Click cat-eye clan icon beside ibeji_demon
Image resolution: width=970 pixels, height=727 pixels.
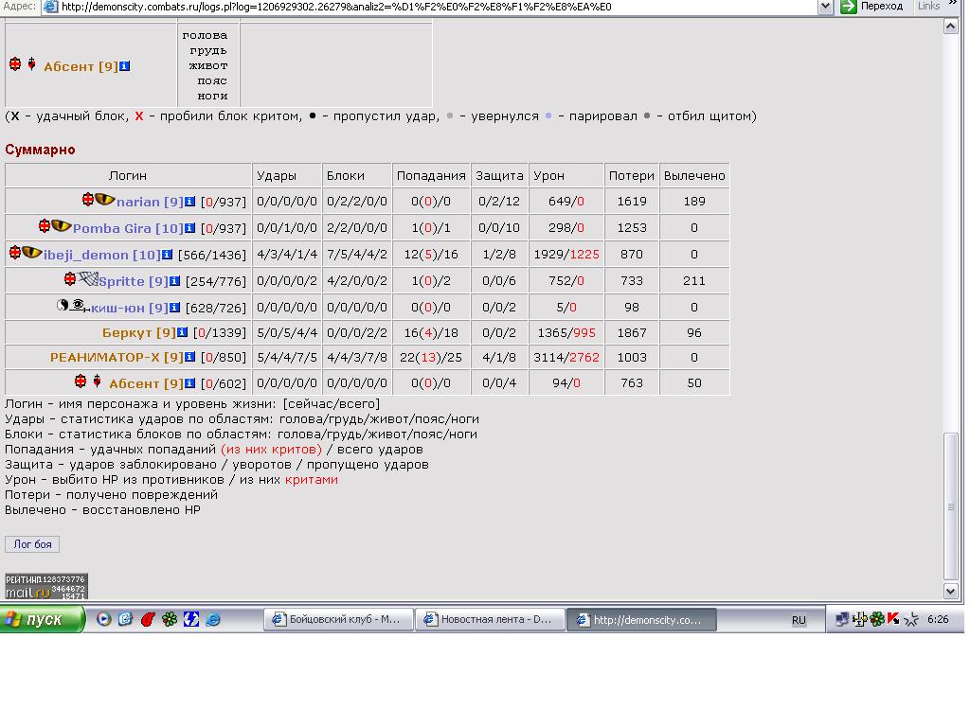31,252
